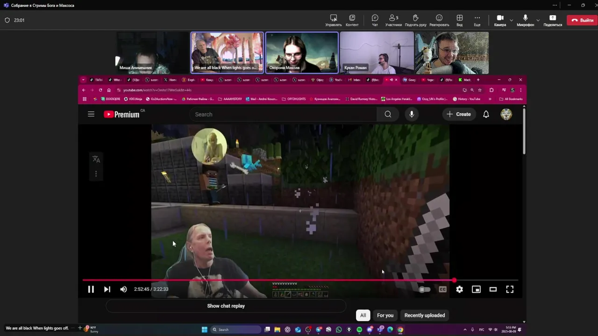The image size is (598, 336).
Task: Open the All Bookmarks folder
Action: point(511,99)
